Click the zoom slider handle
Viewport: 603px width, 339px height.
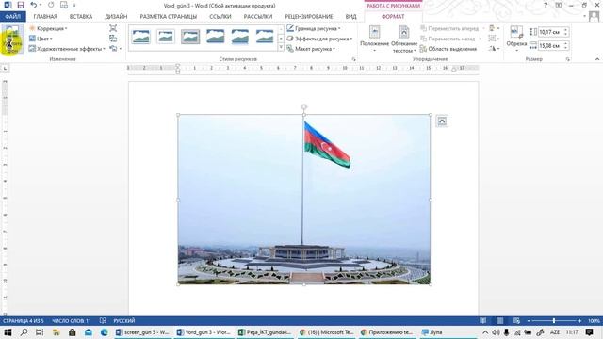(x=554, y=321)
